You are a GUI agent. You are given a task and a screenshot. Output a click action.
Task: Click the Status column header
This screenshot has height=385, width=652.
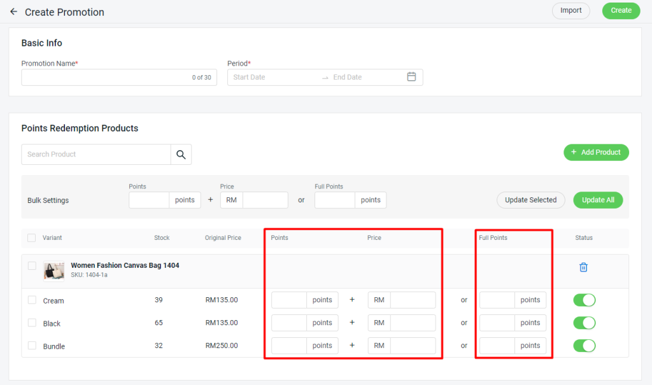(584, 238)
